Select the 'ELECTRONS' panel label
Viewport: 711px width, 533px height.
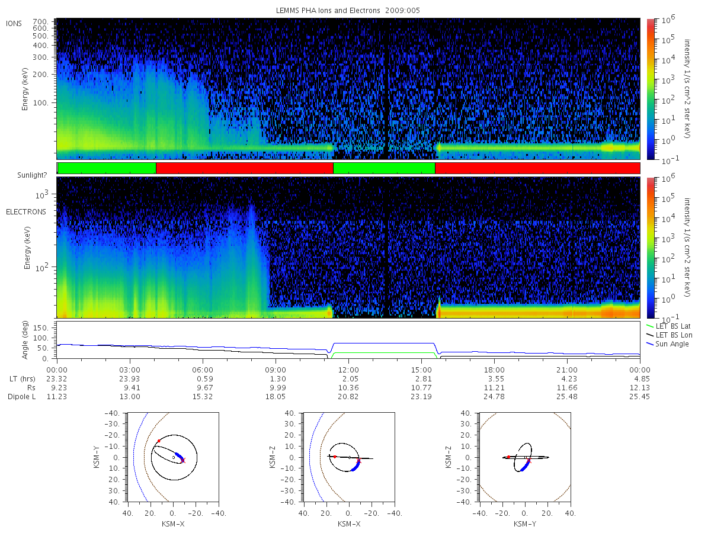pyautogui.click(x=25, y=211)
